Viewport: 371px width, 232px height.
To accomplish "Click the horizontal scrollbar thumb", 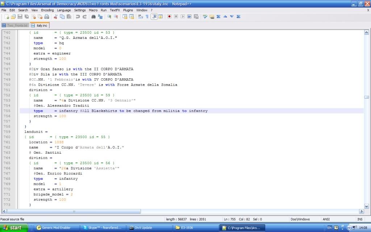I will (74, 211).
